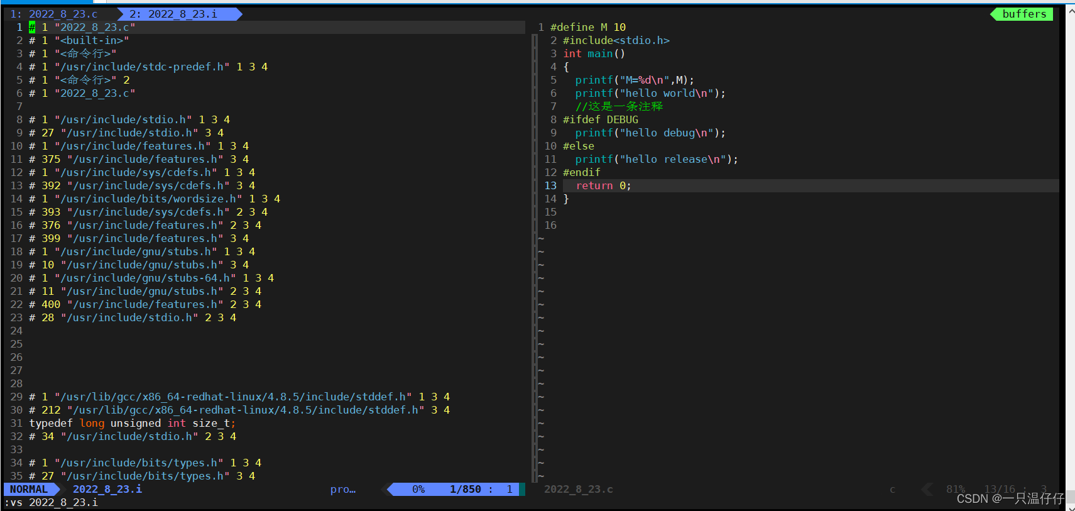Click the '# 375 "/usr/include/features.h"' line
This screenshot has height=511, width=1075.
pos(139,159)
